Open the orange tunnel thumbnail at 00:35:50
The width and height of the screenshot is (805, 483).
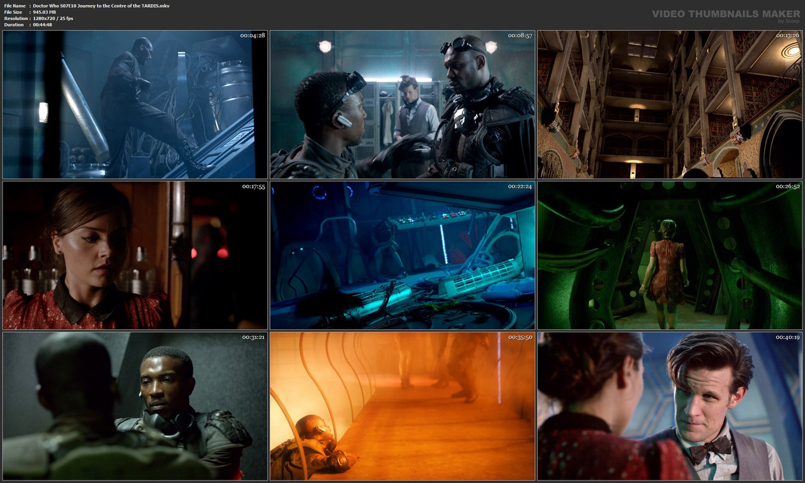402,405
